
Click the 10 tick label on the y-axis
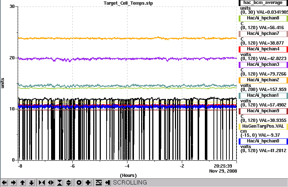(x=12, y=109)
